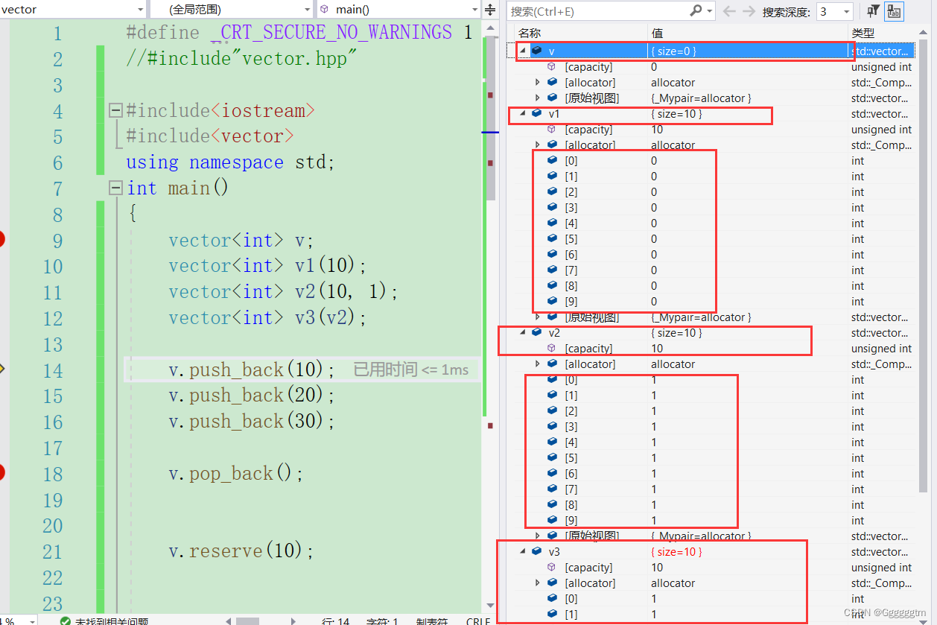Click the split editor icon beside main() dropdown
Image resolution: width=937 pixels, height=625 pixels.
point(490,10)
